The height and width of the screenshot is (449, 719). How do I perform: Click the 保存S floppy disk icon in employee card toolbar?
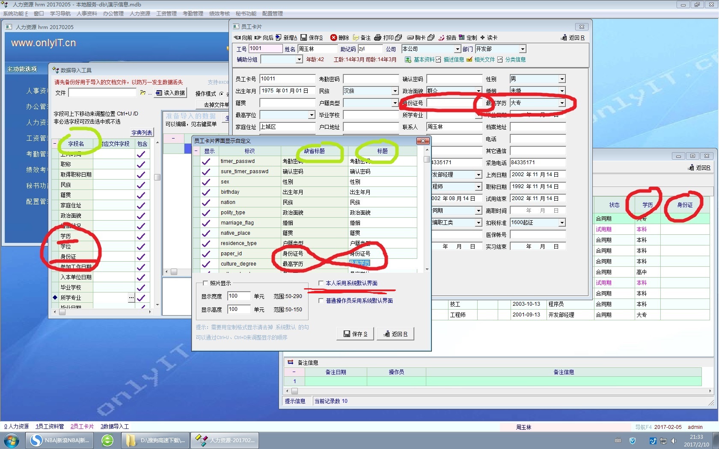click(x=304, y=38)
